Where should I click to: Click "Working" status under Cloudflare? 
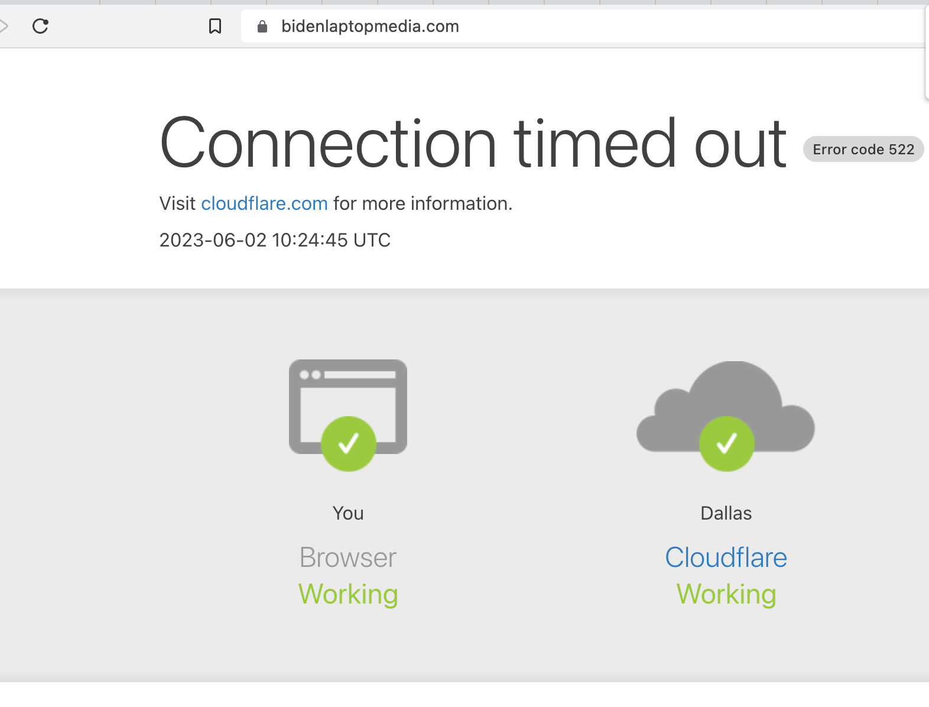click(x=726, y=594)
